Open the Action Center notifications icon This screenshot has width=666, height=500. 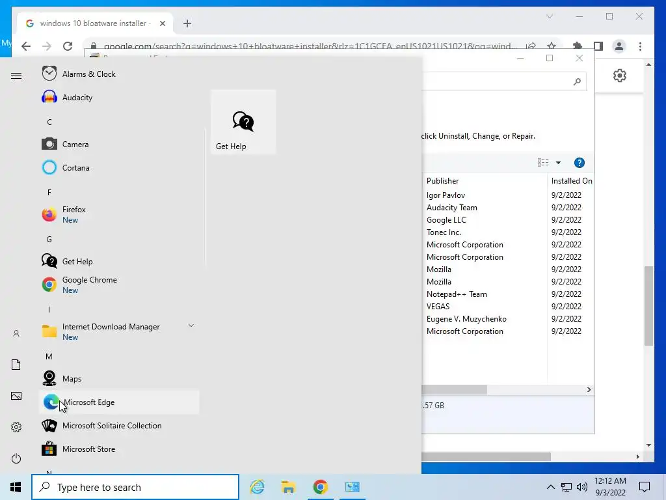645,487
